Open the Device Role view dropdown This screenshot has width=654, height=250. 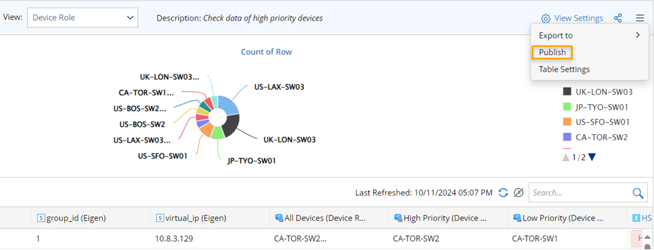pos(83,18)
